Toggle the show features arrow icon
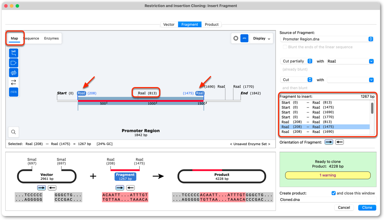 [14, 63]
